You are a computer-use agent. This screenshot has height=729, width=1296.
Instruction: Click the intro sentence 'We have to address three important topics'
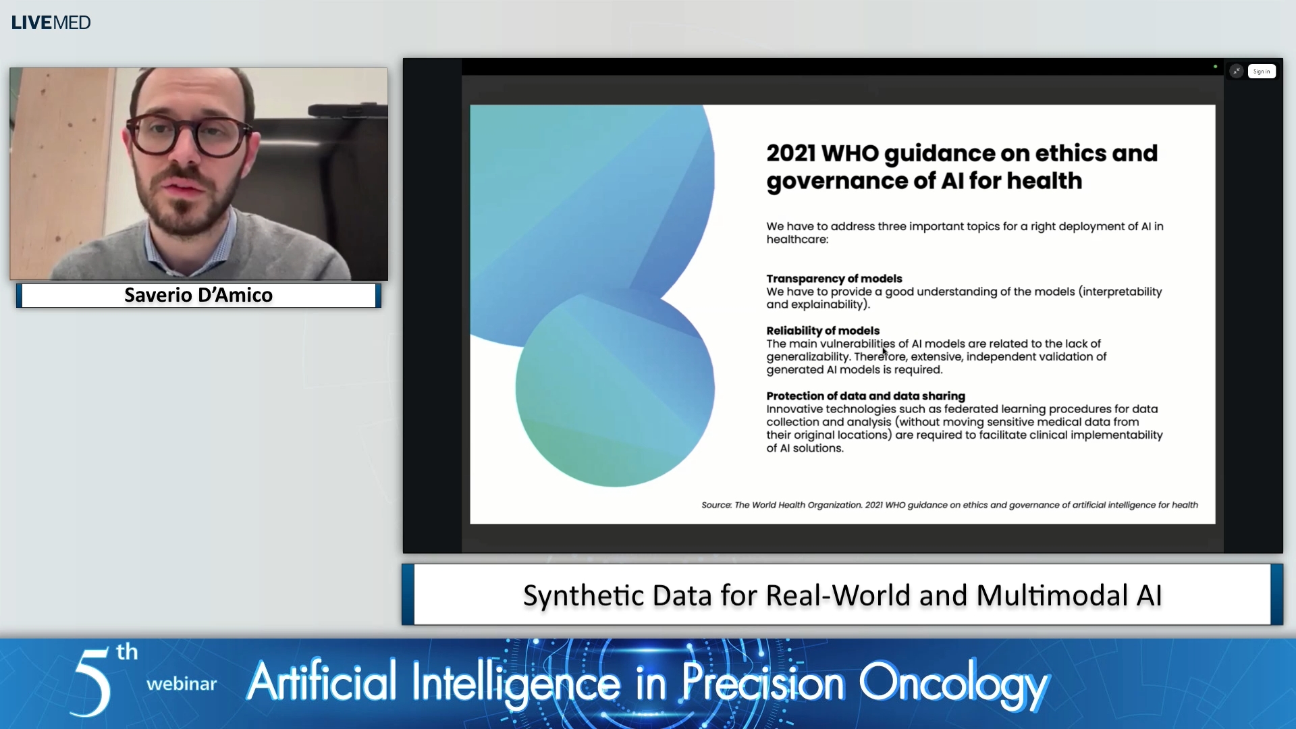[965, 232]
